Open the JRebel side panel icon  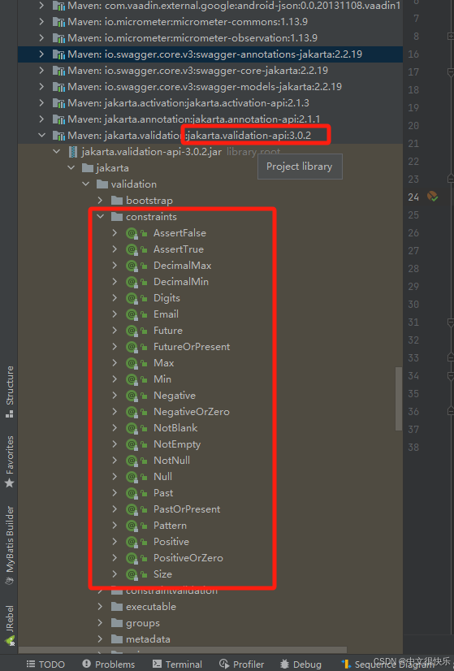(10, 641)
